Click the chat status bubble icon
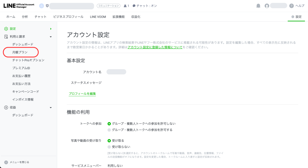The width and height of the screenshot is (308, 168). pyautogui.click(x=134, y=6)
